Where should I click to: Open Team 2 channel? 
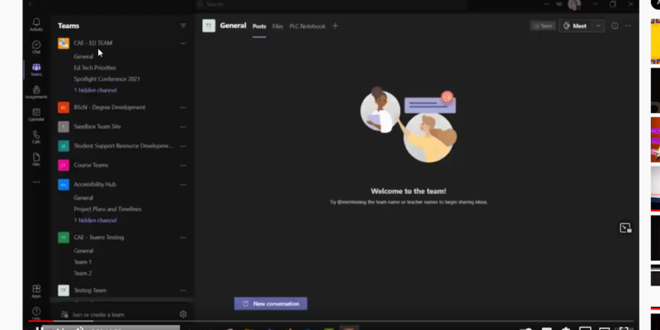point(82,274)
